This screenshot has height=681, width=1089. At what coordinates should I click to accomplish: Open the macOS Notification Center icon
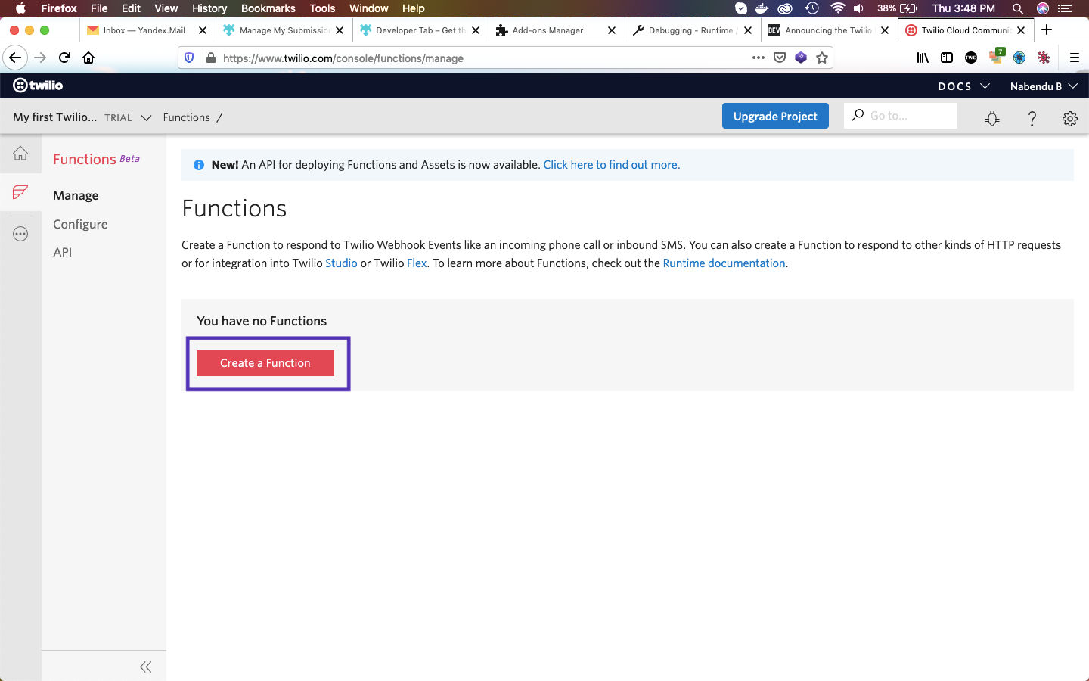click(x=1066, y=8)
